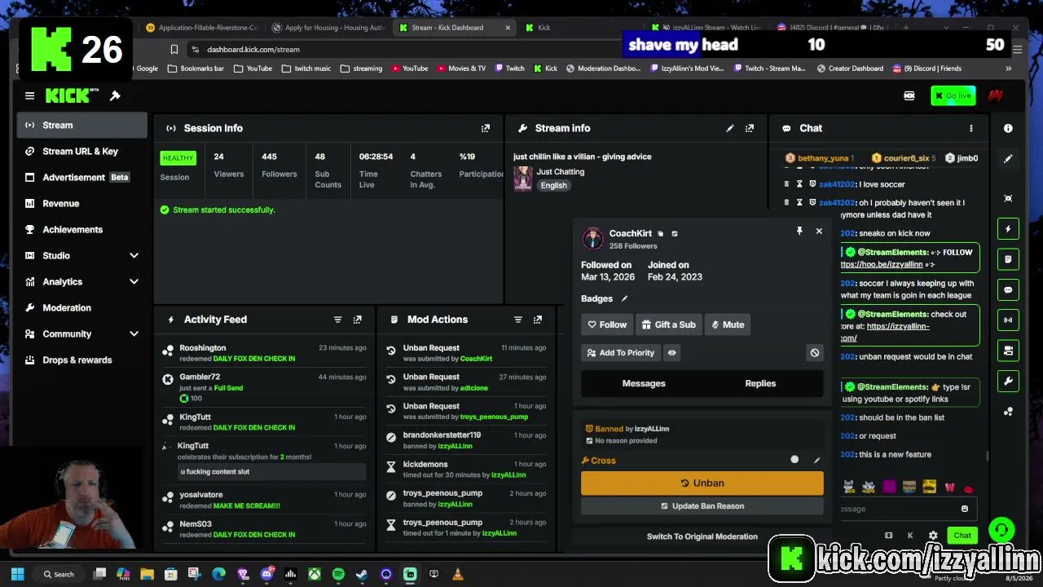Close the CoachKirt user card
This screenshot has width=1043, height=587.
pos(819,232)
